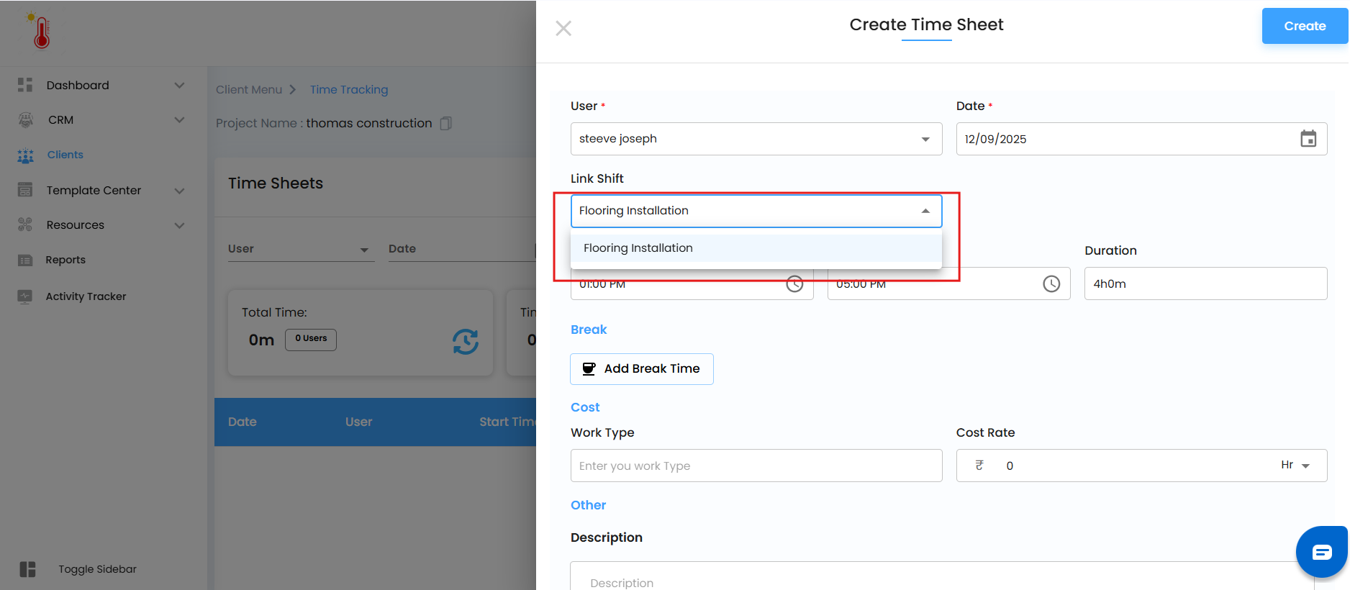Collapse the Link Shift dropdown
This screenshot has width=1350, height=590.
[x=925, y=211]
